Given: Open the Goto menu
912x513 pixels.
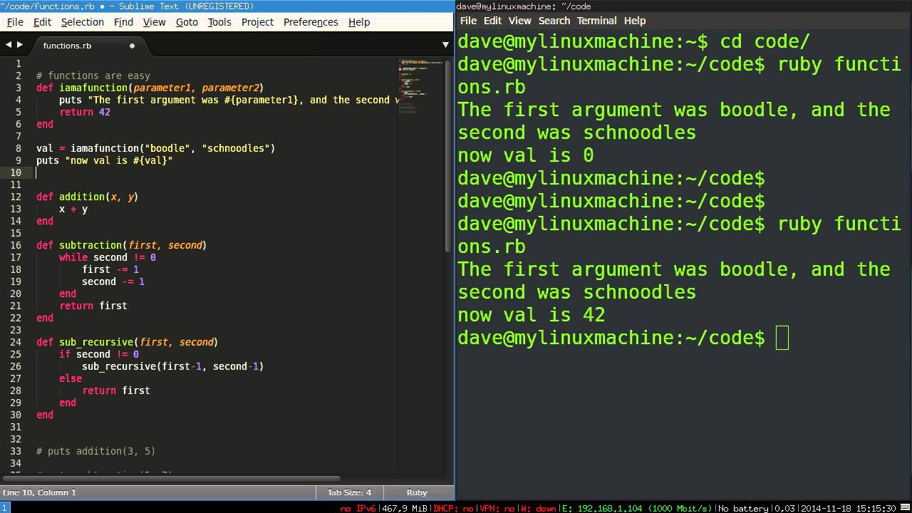Looking at the screenshot, I should [187, 22].
